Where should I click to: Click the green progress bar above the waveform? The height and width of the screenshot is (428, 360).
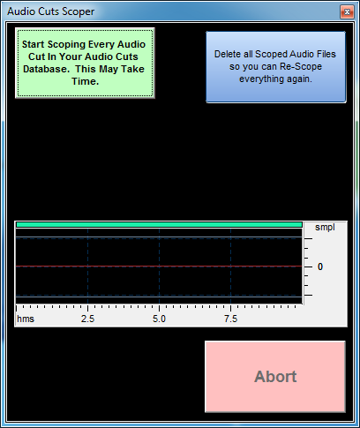(x=159, y=225)
